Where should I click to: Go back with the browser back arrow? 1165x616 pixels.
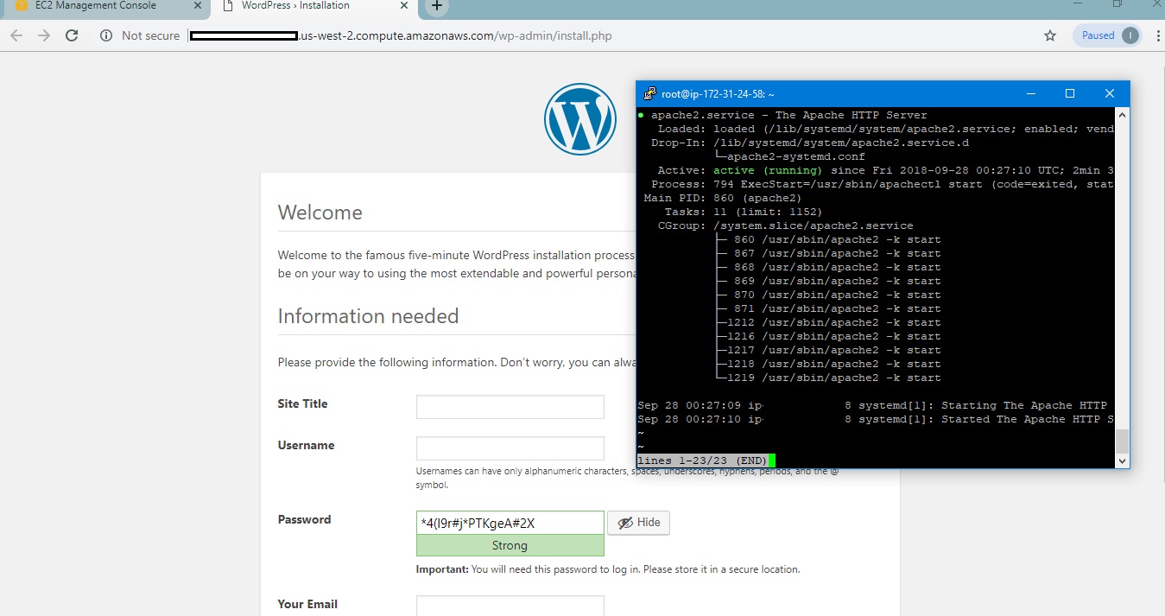coord(16,35)
